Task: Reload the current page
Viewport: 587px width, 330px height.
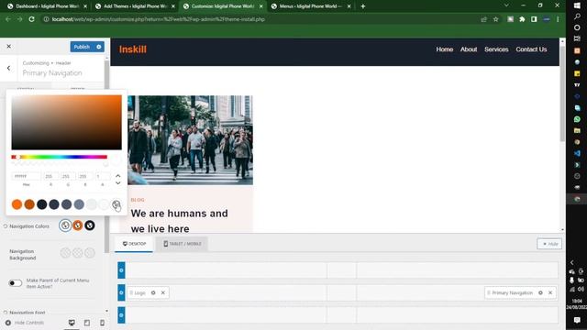Action: (x=32, y=19)
